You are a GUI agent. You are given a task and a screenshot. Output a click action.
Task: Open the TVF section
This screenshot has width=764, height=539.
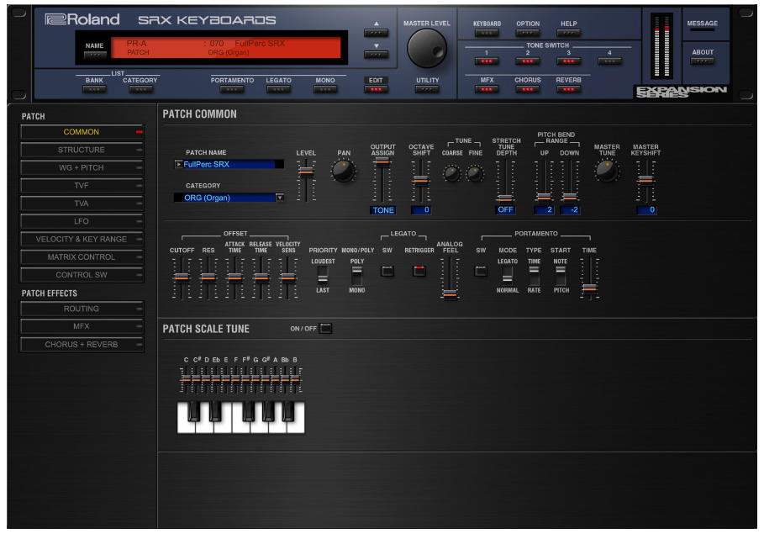pos(82,186)
